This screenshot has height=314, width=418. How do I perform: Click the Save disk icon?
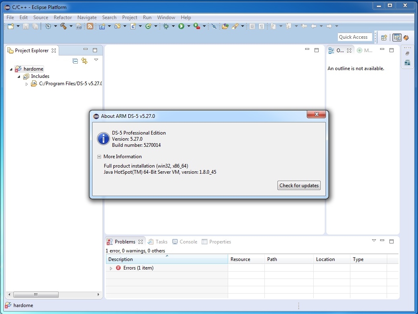point(26,26)
